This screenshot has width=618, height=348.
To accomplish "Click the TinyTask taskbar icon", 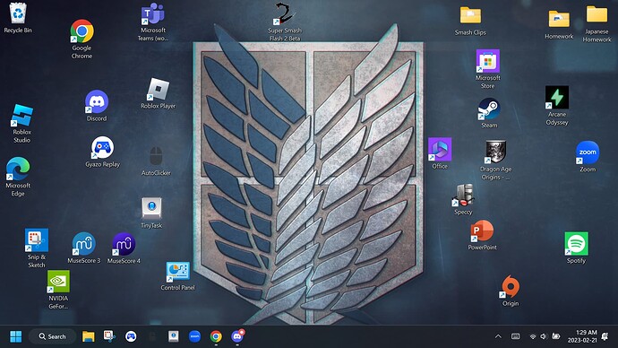I will pos(174,336).
